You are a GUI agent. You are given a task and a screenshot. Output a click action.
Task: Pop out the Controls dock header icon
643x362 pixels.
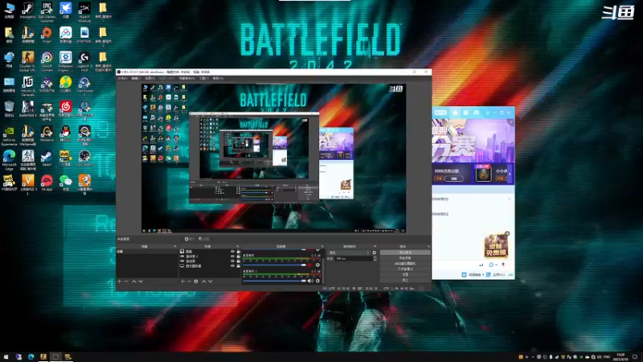coord(428,246)
